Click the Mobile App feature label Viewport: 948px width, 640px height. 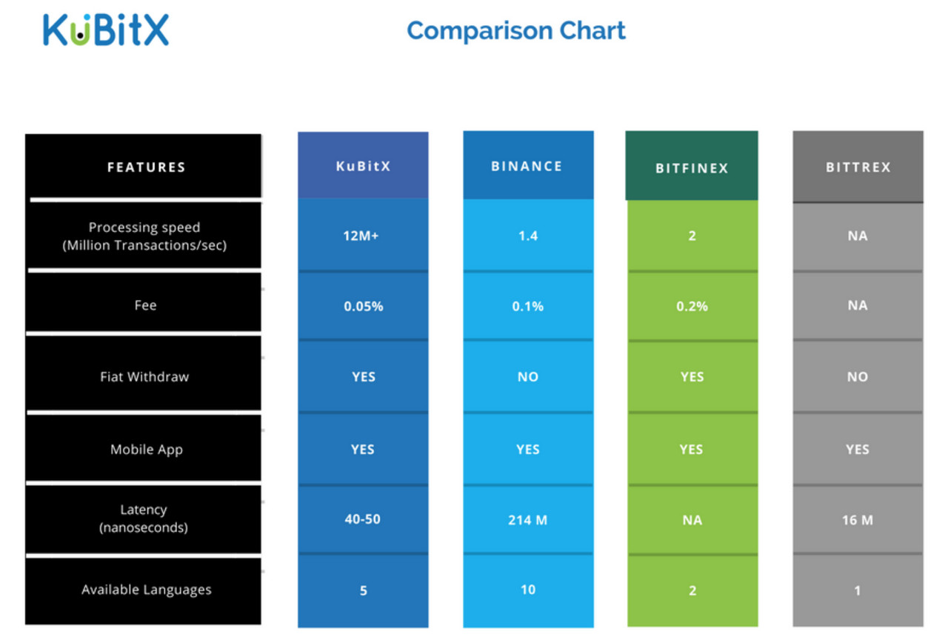pyautogui.click(x=146, y=449)
